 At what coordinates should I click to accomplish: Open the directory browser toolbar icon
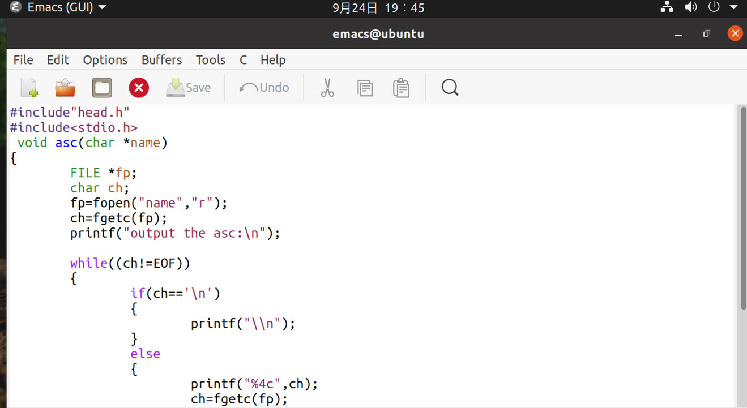pos(102,88)
